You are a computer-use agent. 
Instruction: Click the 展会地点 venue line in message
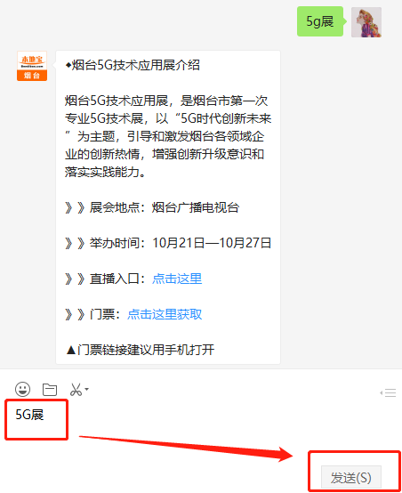pyautogui.click(x=152, y=207)
